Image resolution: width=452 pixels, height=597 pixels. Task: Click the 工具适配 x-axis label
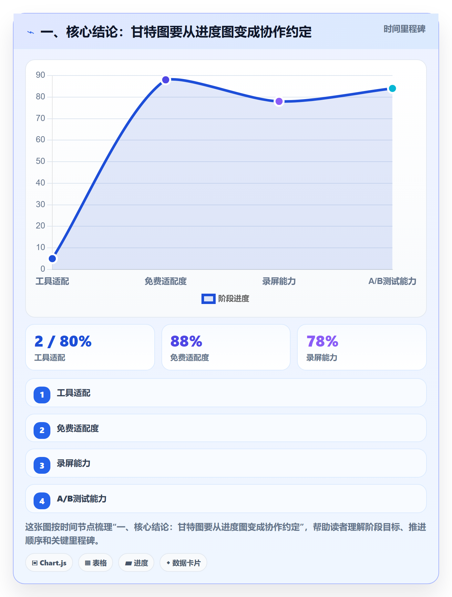tap(52, 281)
